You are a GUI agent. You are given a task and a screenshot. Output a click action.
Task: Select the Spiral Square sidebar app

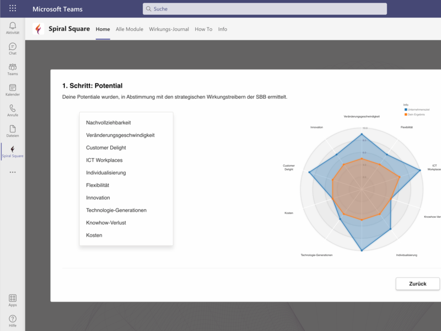click(12, 150)
